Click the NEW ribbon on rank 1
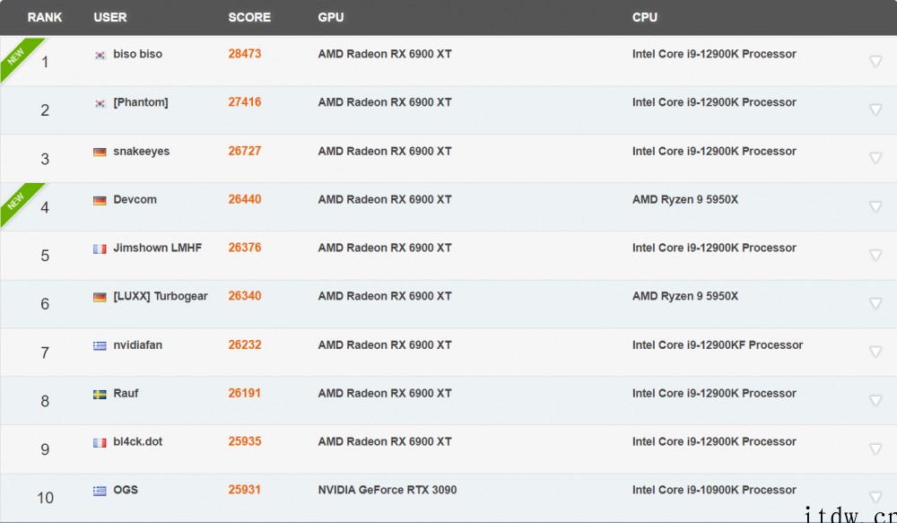Screen dimensions: 897x523 tap(17, 56)
